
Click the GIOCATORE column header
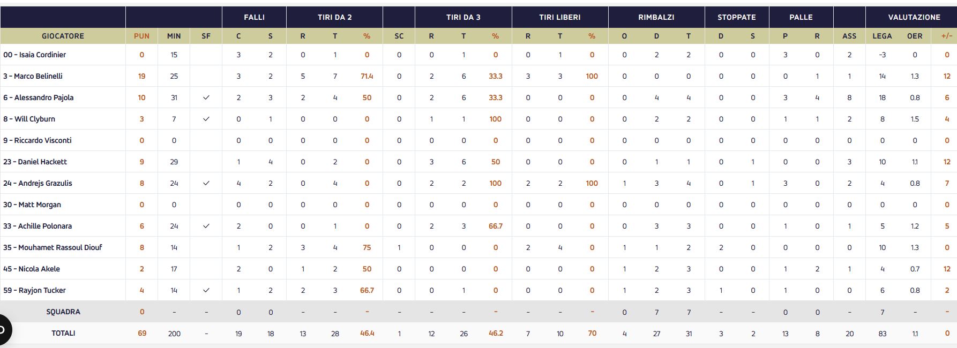pos(63,36)
